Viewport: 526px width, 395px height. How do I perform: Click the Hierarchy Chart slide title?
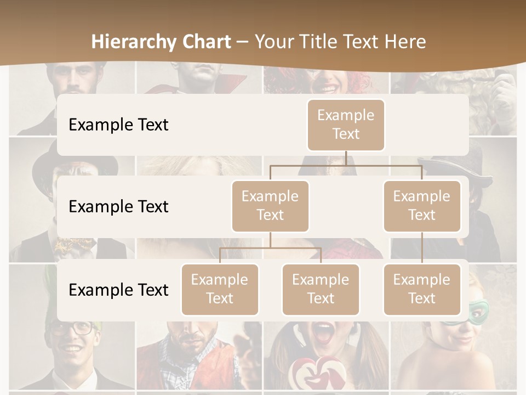258,42
